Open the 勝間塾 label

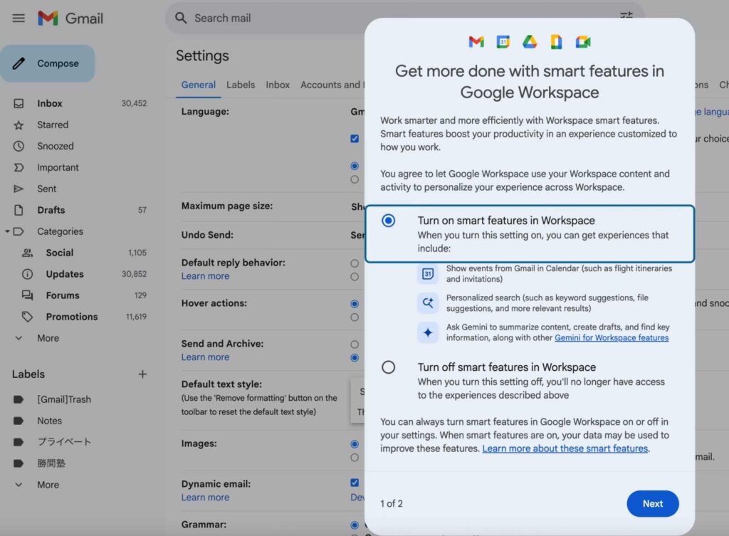click(51, 463)
